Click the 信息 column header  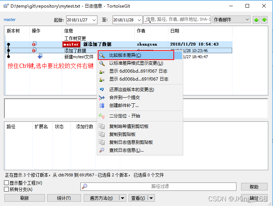pyautogui.click(x=98, y=31)
